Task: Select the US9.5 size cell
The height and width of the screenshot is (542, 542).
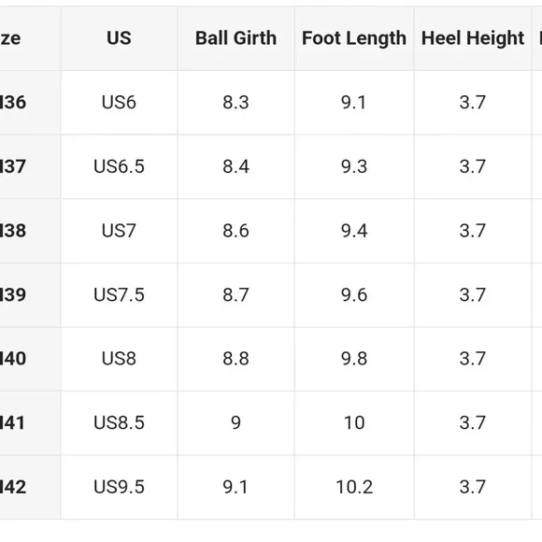Action: [x=119, y=487]
